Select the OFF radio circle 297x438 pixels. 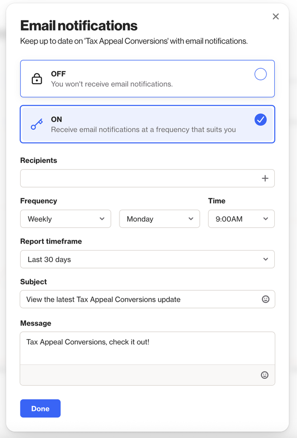(260, 74)
